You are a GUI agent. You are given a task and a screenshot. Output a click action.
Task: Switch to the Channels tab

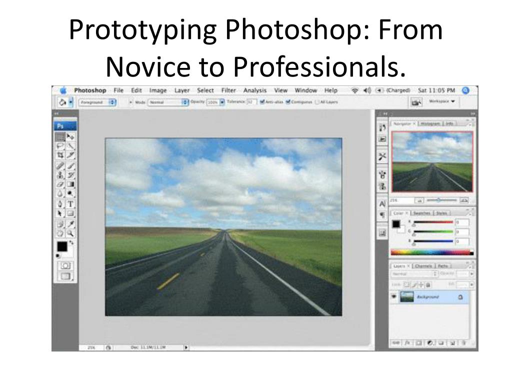click(423, 266)
